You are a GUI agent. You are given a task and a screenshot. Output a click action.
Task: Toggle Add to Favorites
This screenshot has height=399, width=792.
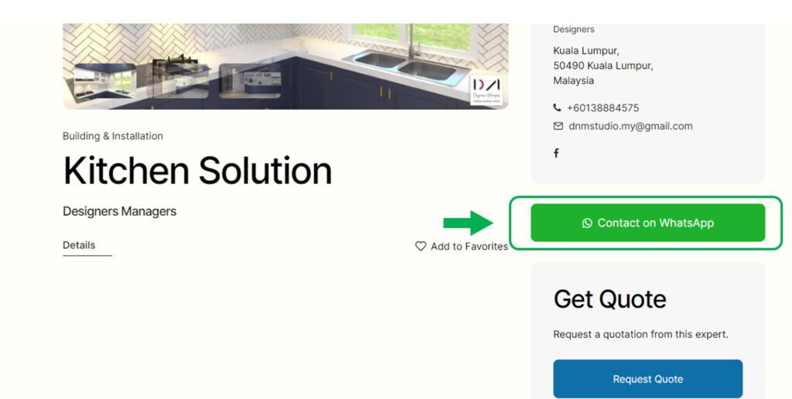pyautogui.click(x=462, y=246)
